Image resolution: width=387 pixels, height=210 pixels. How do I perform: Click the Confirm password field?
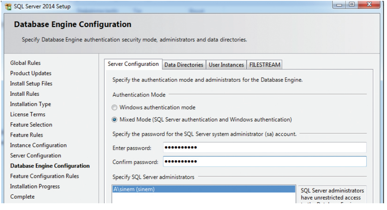tap(264, 162)
